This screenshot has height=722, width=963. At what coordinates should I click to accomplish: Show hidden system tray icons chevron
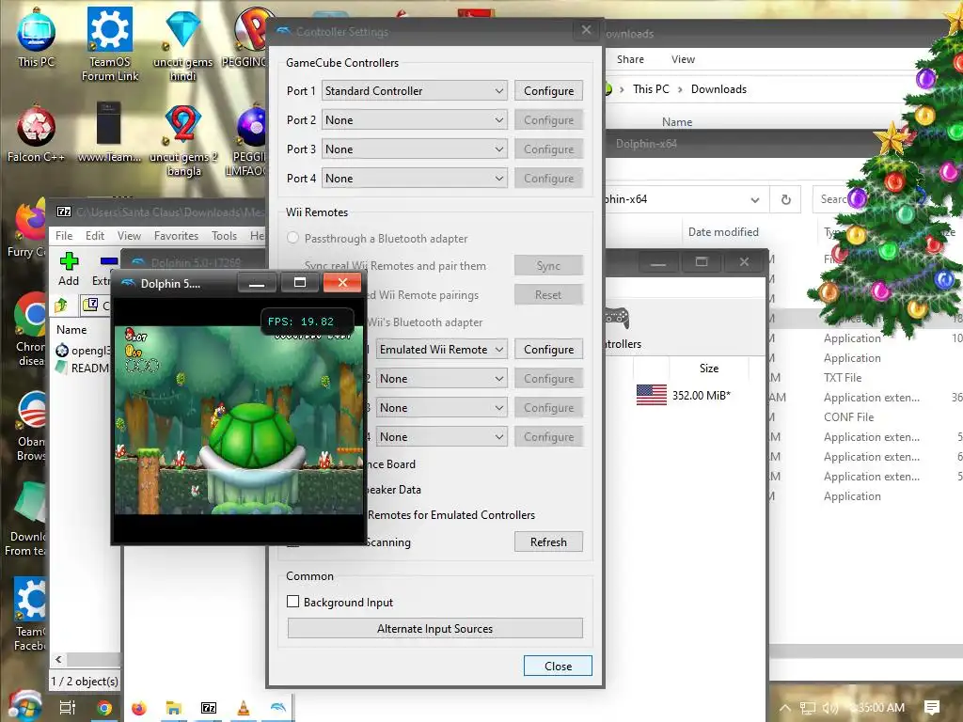coord(785,708)
